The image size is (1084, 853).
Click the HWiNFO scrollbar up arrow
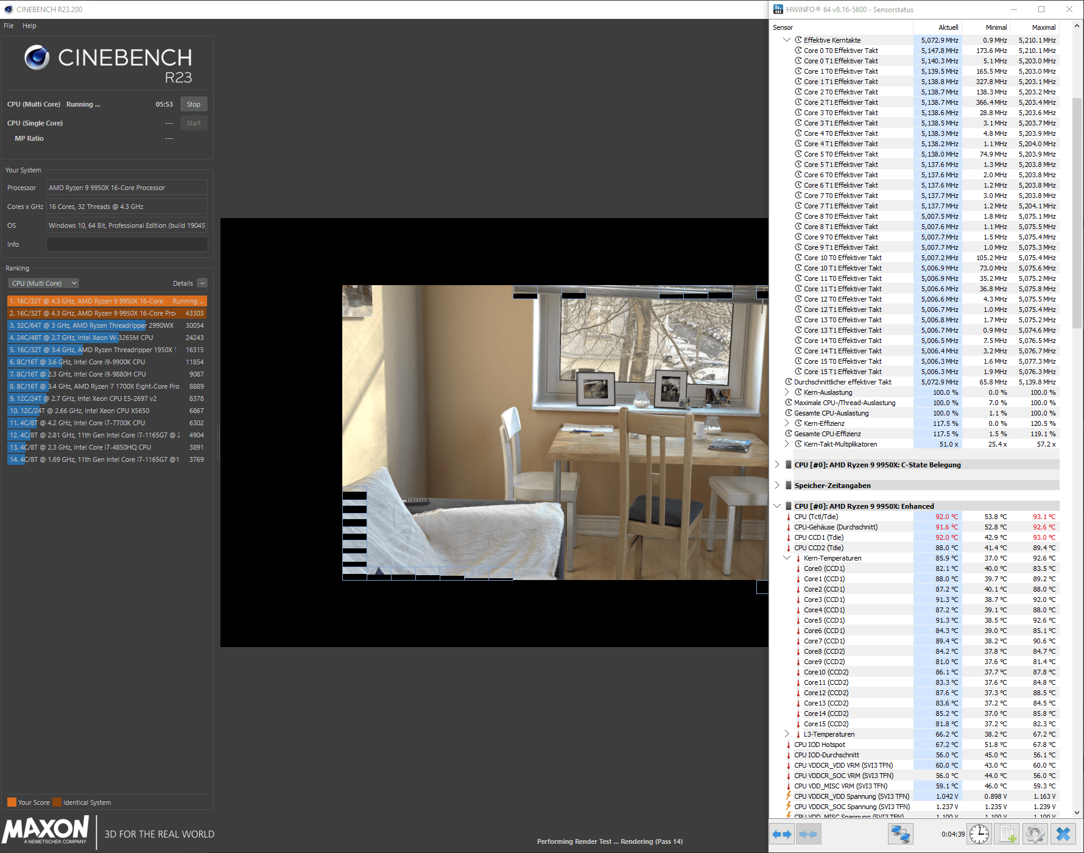(x=1077, y=26)
